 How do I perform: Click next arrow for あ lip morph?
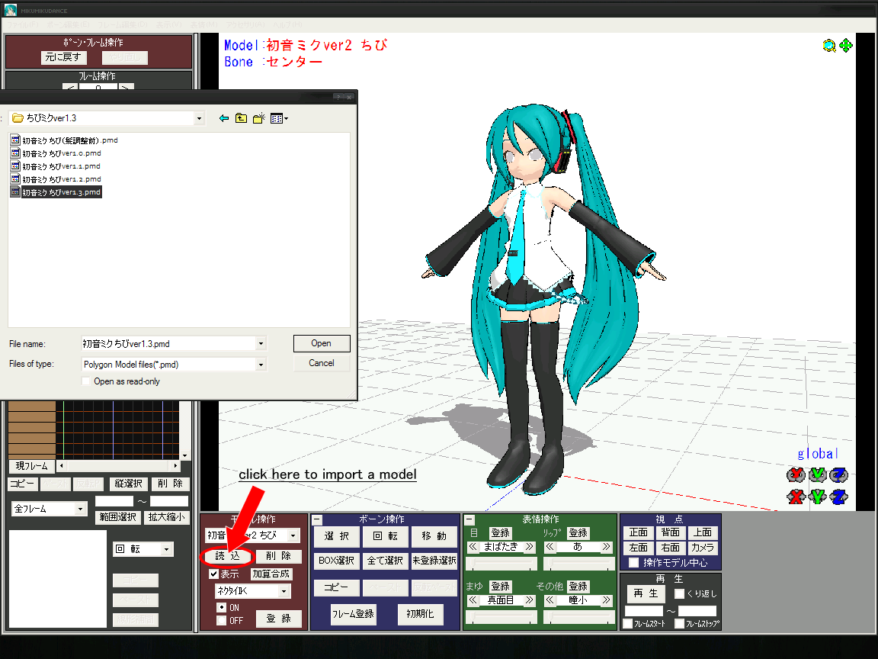(x=607, y=547)
